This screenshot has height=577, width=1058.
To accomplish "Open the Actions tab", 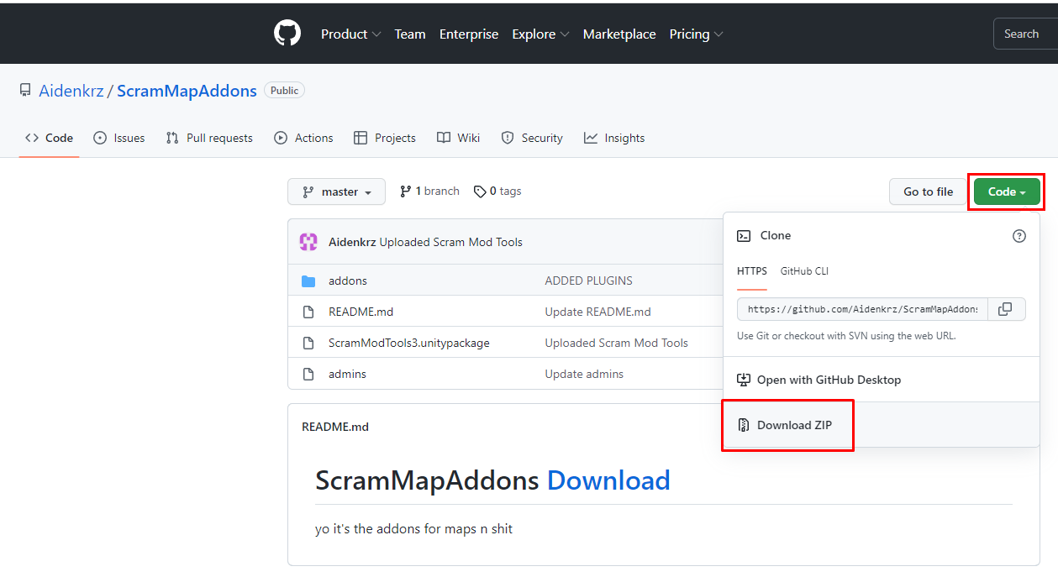I will 303,138.
